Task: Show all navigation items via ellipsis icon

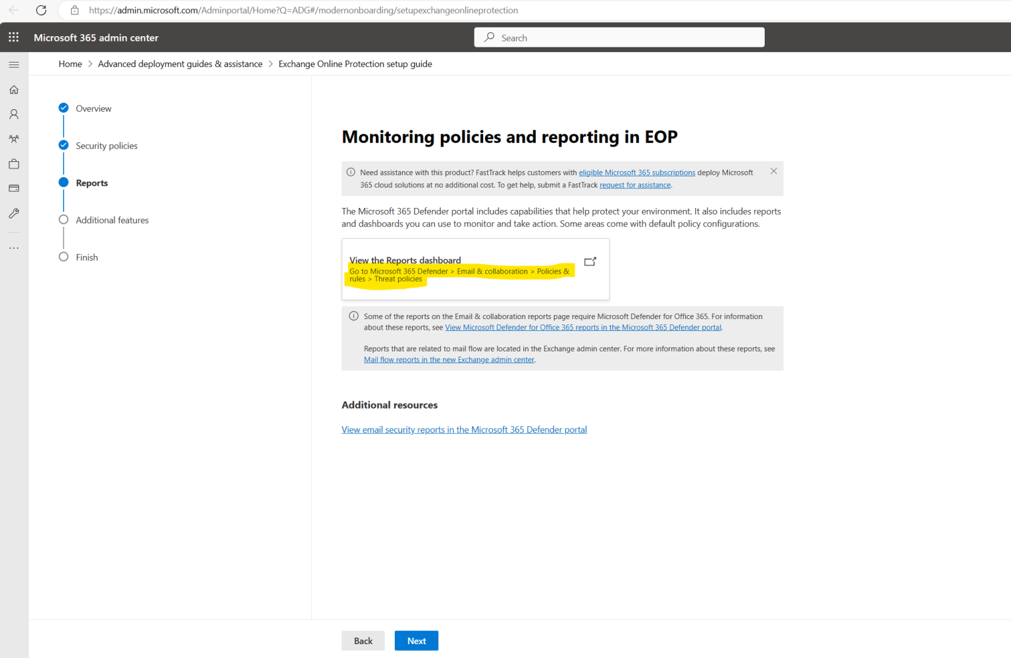Action: [x=13, y=247]
